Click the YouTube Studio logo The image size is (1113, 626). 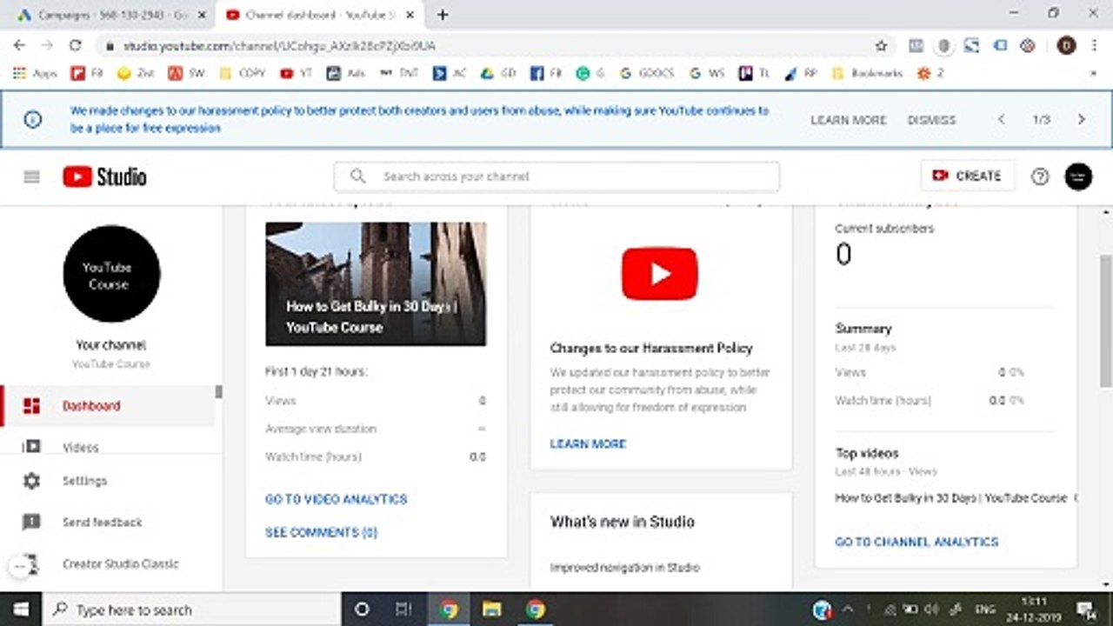[x=104, y=176]
